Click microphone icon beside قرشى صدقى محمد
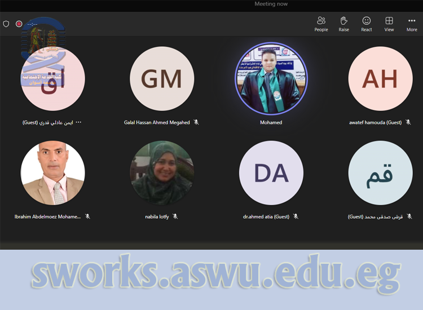 [409, 216]
